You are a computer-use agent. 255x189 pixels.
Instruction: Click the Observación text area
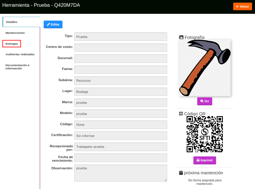click(121, 173)
